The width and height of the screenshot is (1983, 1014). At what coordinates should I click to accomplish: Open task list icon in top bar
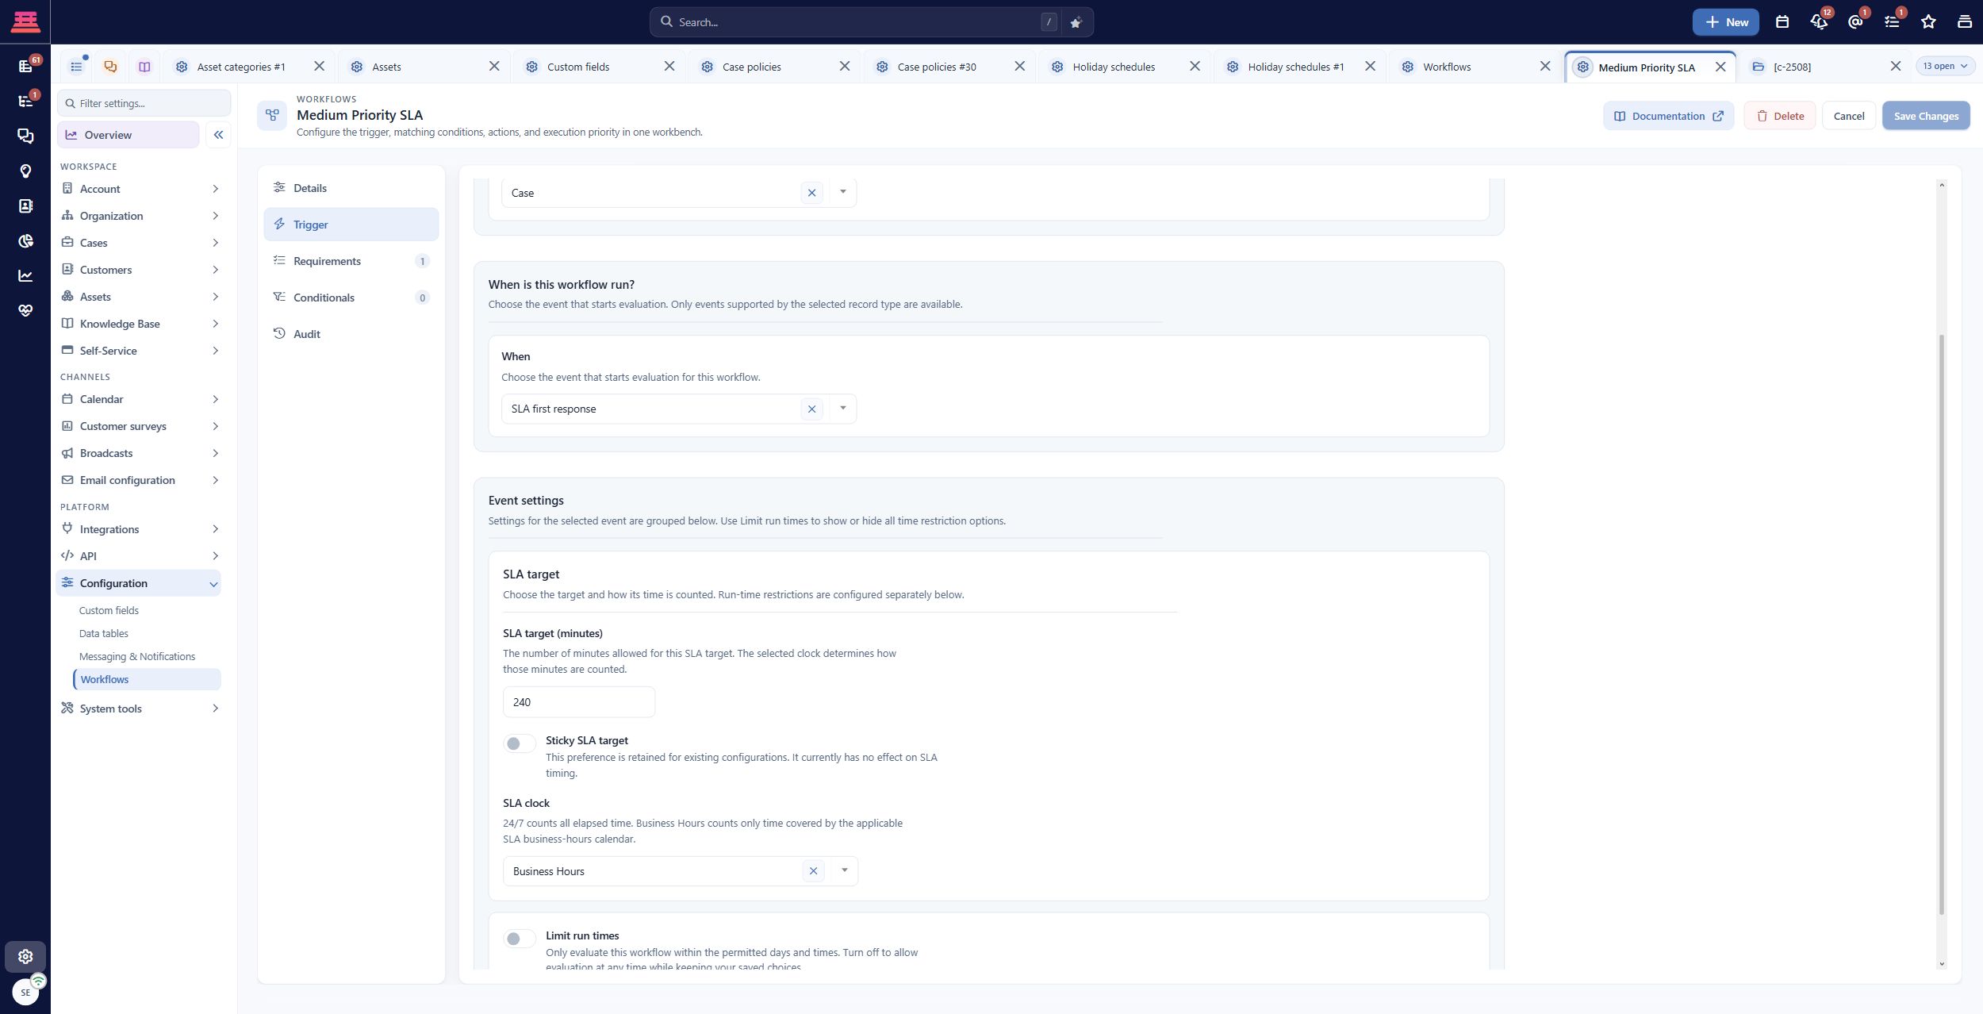(x=1892, y=22)
